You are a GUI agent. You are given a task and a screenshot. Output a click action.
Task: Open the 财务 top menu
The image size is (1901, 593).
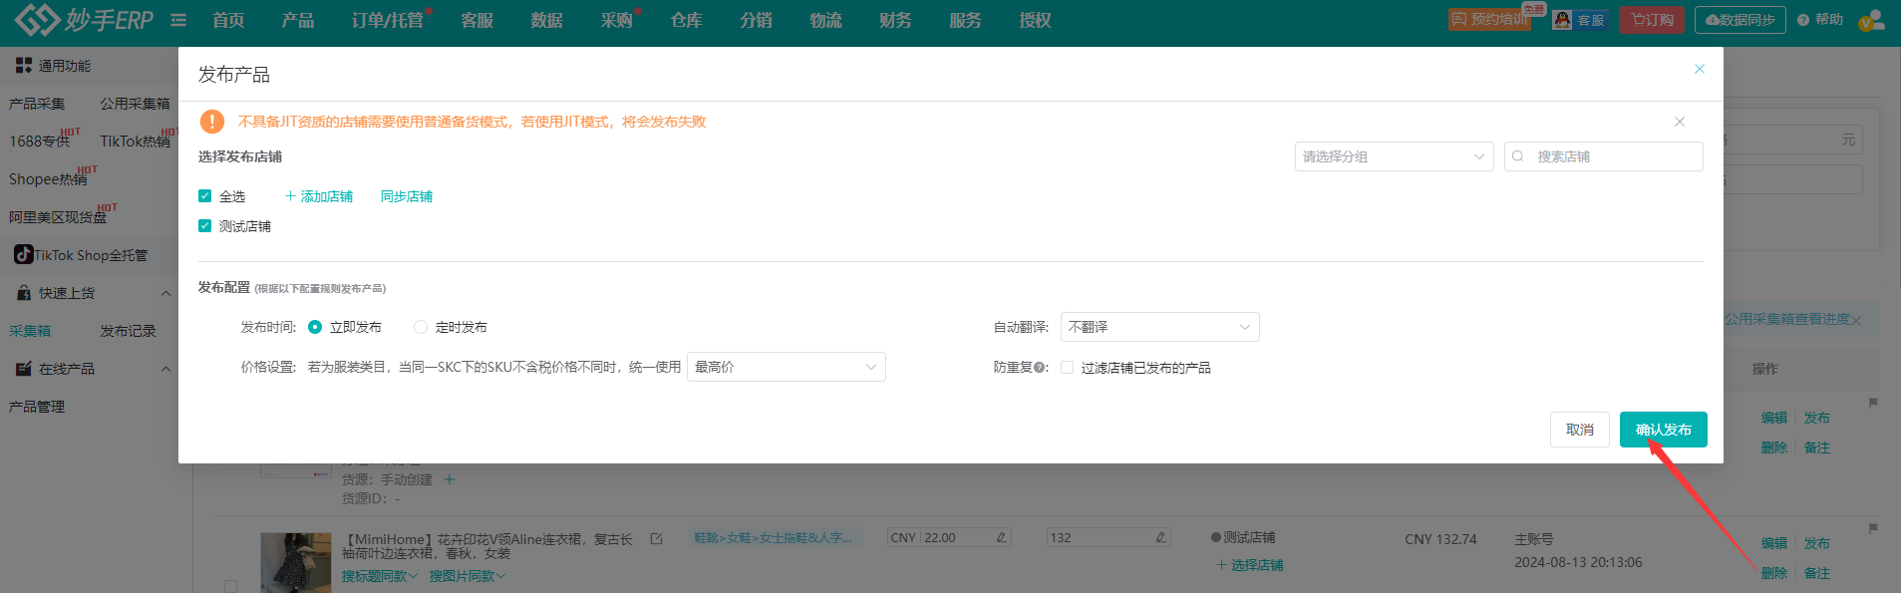(895, 20)
